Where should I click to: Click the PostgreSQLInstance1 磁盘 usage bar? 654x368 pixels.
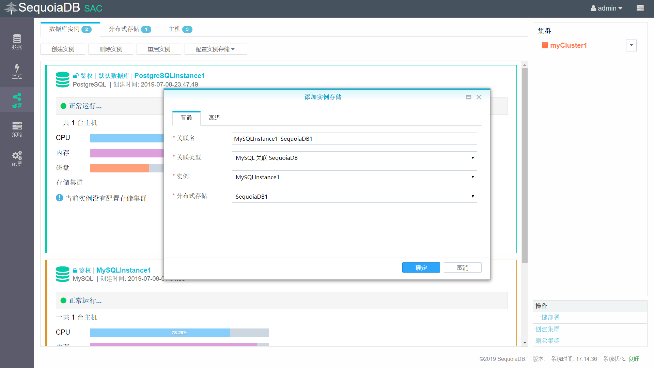pos(127,168)
